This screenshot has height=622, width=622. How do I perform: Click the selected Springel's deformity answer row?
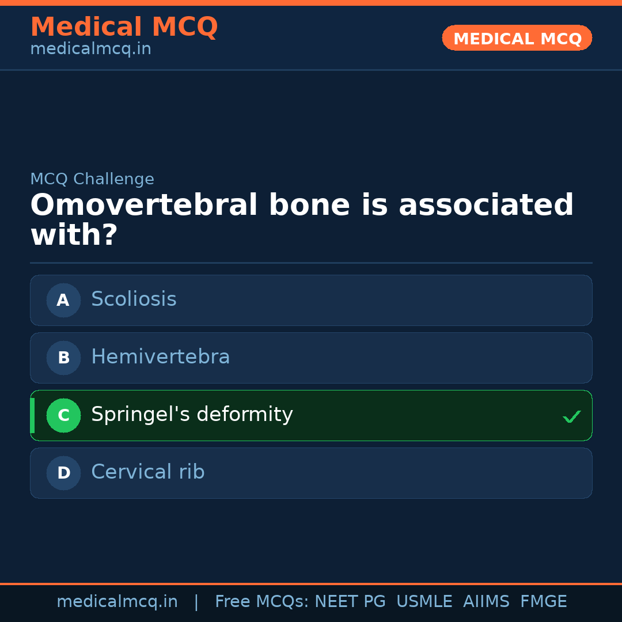pyautogui.click(x=311, y=415)
